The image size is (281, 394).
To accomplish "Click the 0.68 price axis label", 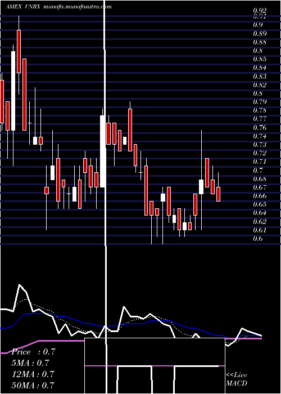I will 260,179.
